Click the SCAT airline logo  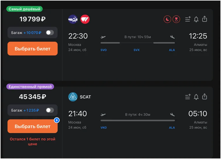[73, 97]
